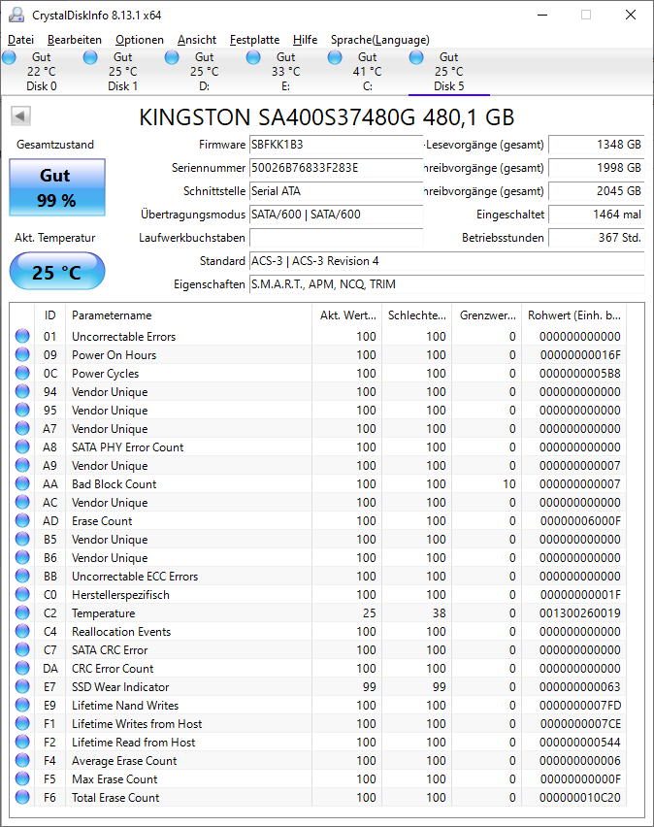654x827 pixels.
Task: Click the Eingeschaltet value 1464 mal
Action: click(597, 215)
